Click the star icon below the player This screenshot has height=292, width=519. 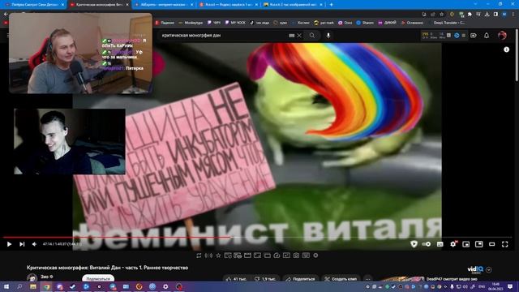click(218, 255)
